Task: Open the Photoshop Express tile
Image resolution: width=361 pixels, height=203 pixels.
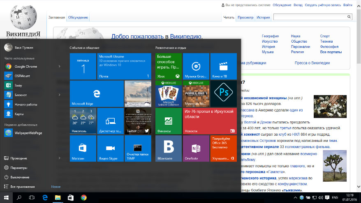Action: [x=223, y=94]
